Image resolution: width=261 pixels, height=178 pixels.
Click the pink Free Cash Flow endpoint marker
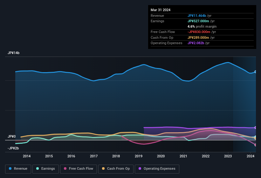coord(256,145)
